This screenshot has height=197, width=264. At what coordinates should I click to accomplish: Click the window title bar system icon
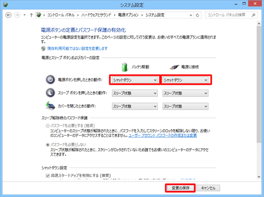point(5,5)
